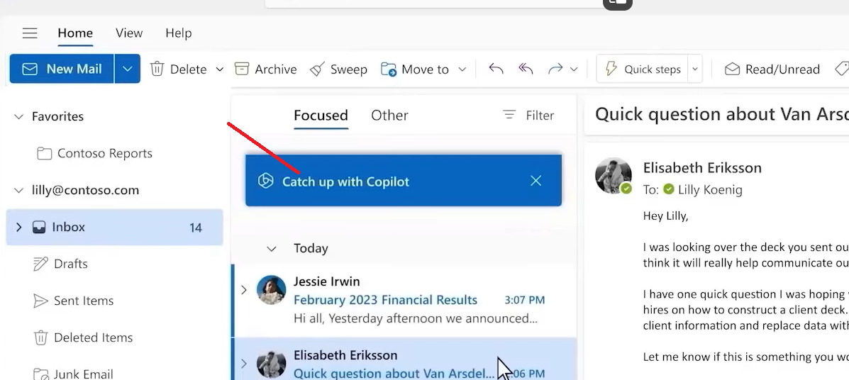The height and width of the screenshot is (380, 849).
Task: Open the Quick steps dropdown arrow
Action: pos(694,69)
